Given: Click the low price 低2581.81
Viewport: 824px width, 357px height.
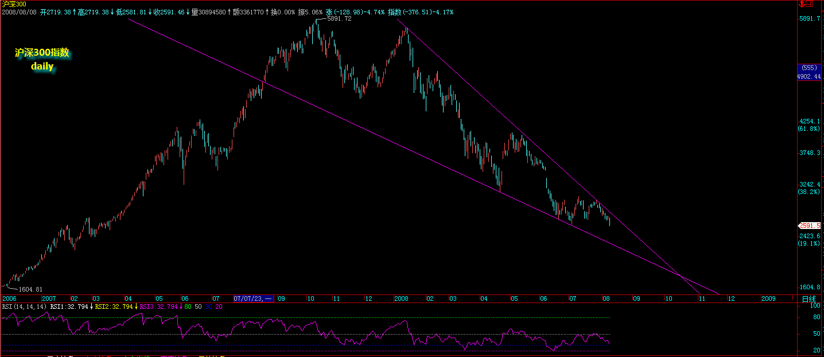Looking at the screenshot, I should pos(131,11).
